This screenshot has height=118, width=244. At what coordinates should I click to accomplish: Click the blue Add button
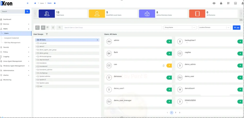click(x=237, y=28)
